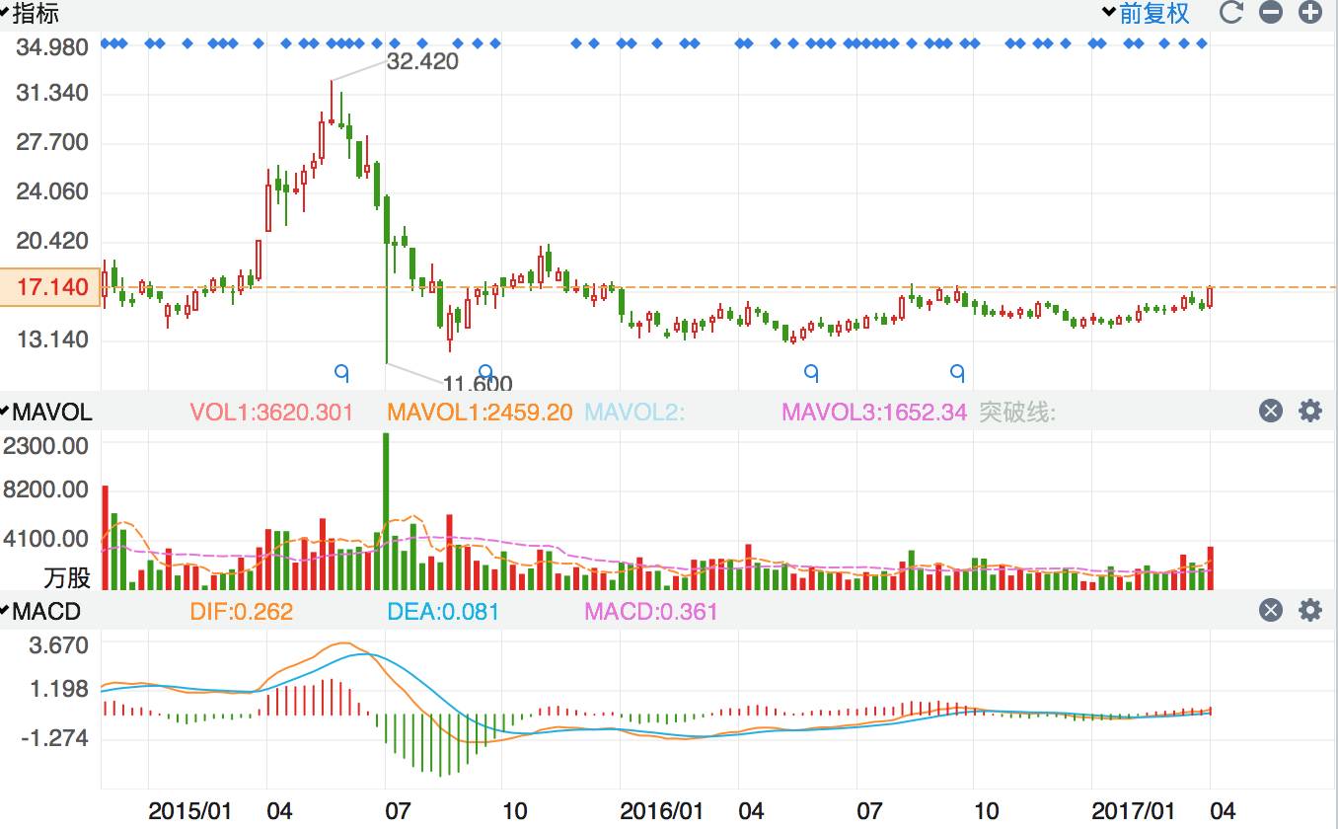
Task: Click the 'q' marker just before 2015's 10 label
Action: click(x=484, y=372)
